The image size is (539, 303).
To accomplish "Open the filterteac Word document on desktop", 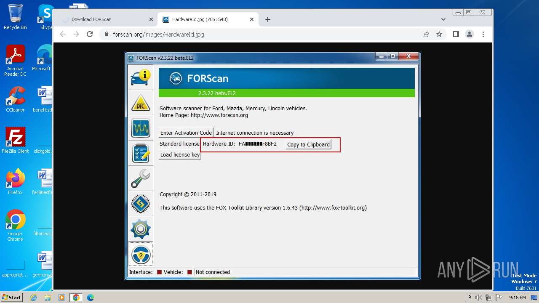I will (43, 223).
